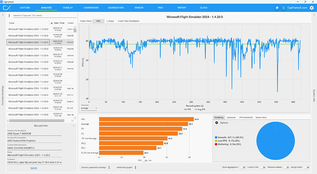Edit the Custom CPU description field
Screen dimensions: 317x174
[x=34, y=134]
